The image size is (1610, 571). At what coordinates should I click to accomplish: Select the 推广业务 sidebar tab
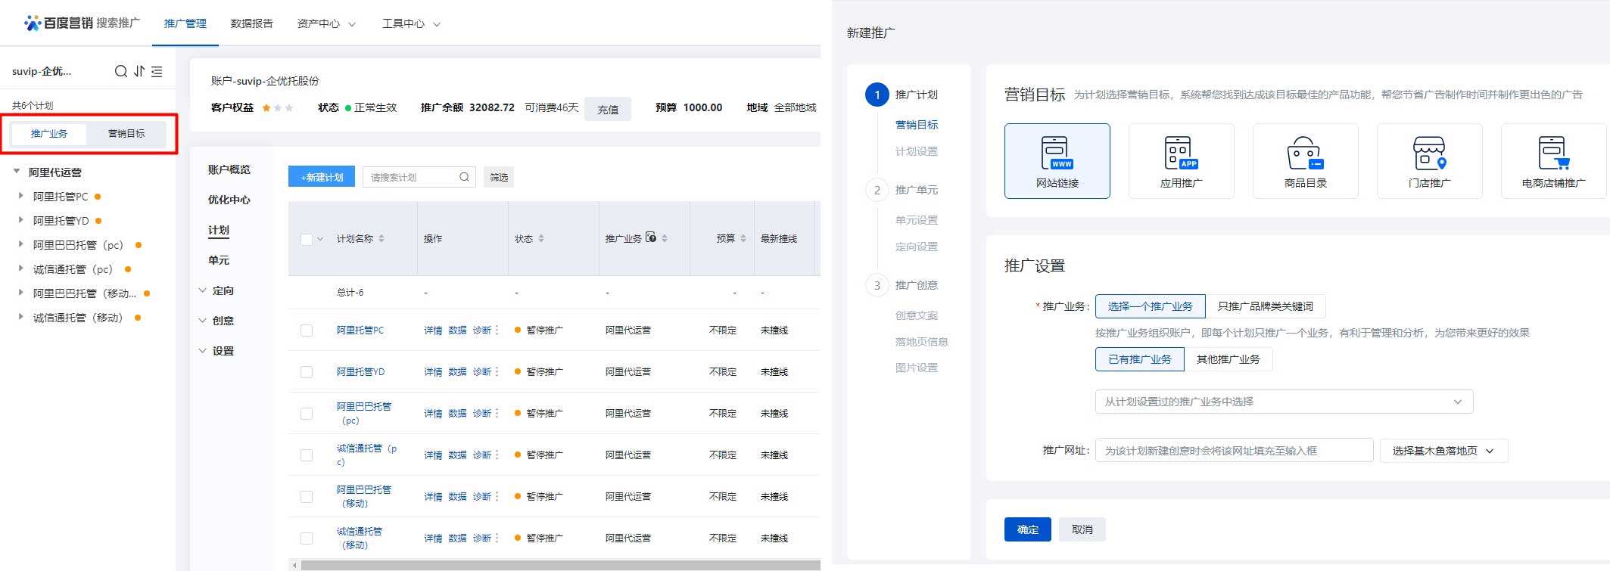[x=49, y=133]
